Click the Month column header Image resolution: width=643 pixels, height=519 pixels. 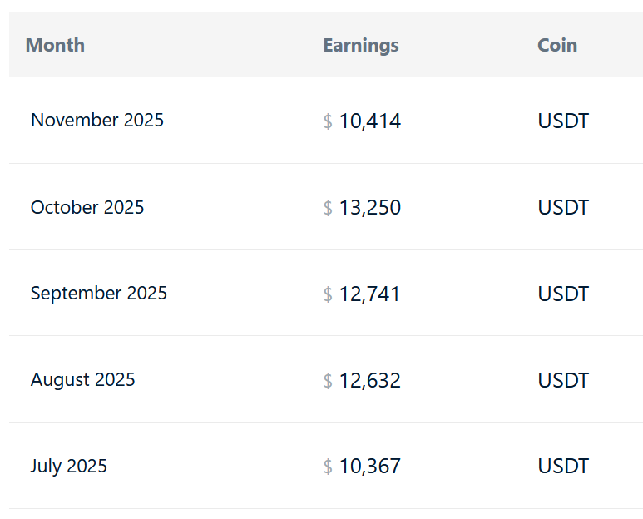tap(55, 45)
